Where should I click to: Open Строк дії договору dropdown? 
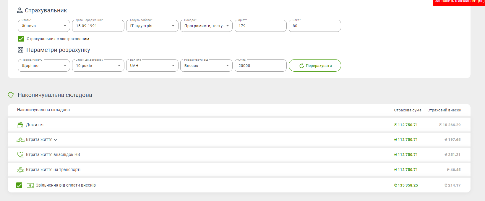pos(98,65)
